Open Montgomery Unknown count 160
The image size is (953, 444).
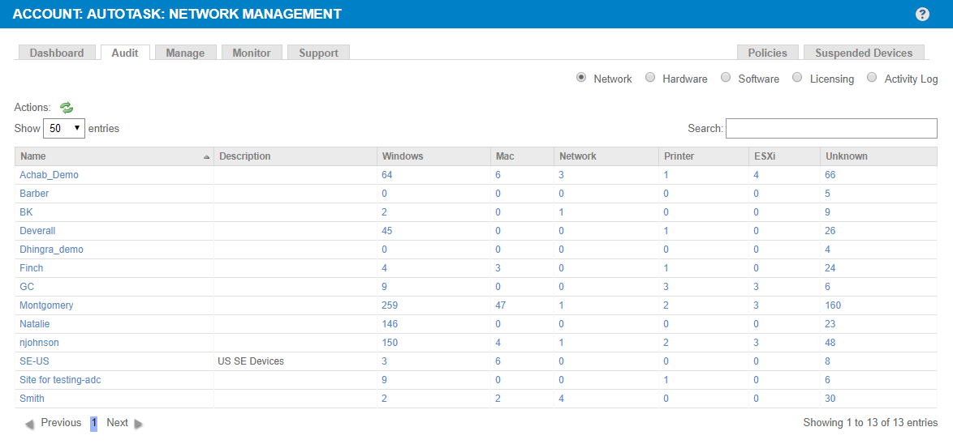834,305
